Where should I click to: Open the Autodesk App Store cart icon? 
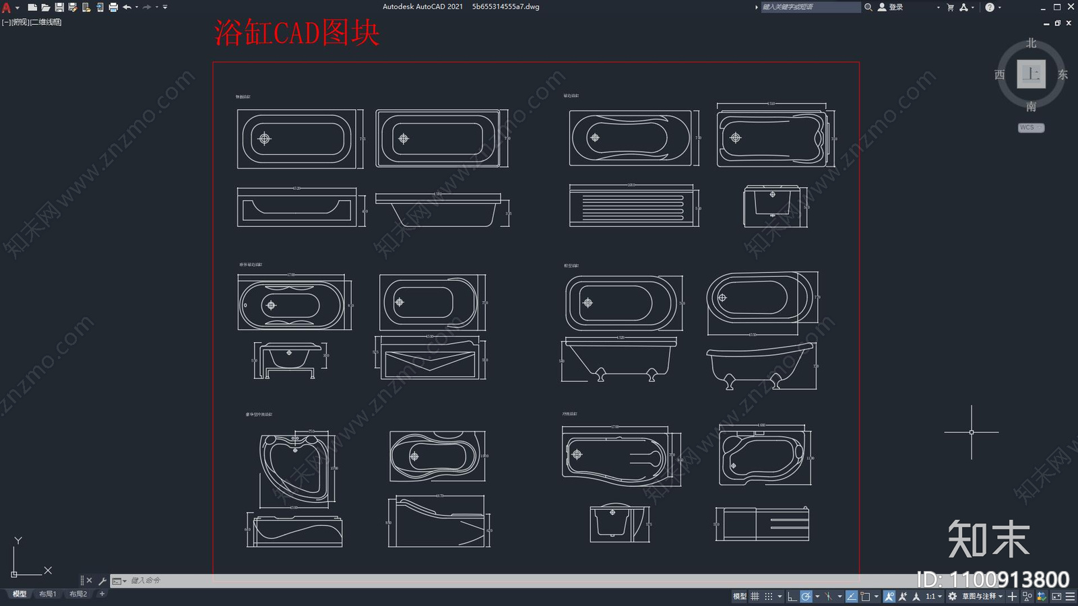tap(951, 7)
